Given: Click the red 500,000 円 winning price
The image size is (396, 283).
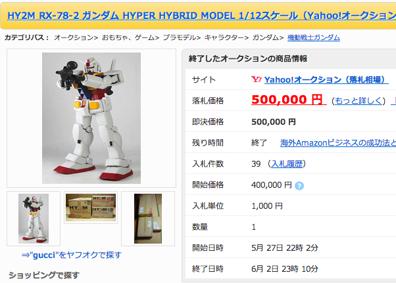Looking at the screenshot, I should tap(287, 99).
